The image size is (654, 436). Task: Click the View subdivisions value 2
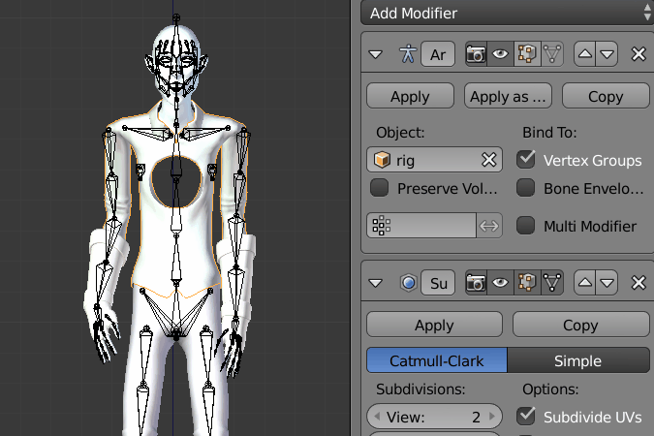coord(476,417)
